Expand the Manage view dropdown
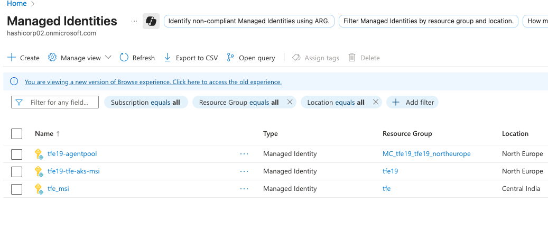The height and width of the screenshot is (238, 548). click(x=108, y=58)
